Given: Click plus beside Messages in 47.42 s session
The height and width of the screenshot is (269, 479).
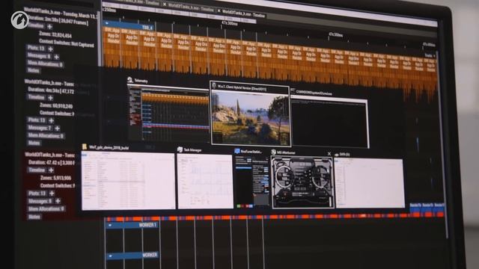Looking at the screenshot, I should tap(58, 201).
